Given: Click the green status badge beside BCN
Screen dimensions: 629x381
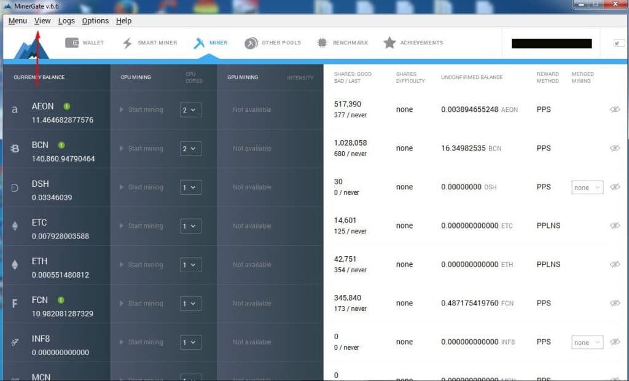Looking at the screenshot, I should [61, 145].
